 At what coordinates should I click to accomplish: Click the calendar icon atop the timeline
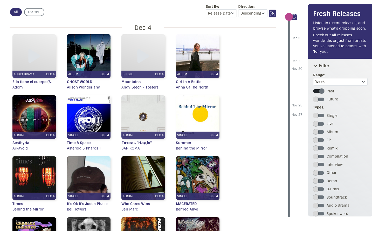tap(295, 17)
